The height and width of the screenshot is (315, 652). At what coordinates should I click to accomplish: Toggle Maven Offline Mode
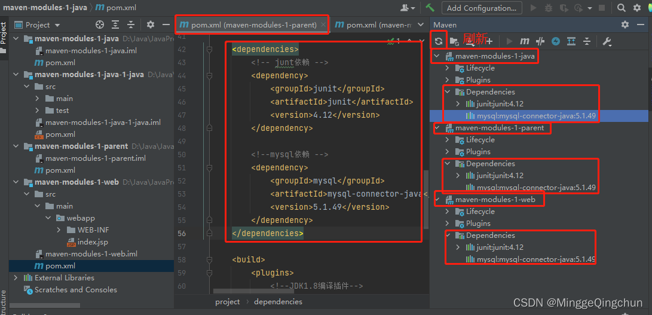(540, 41)
